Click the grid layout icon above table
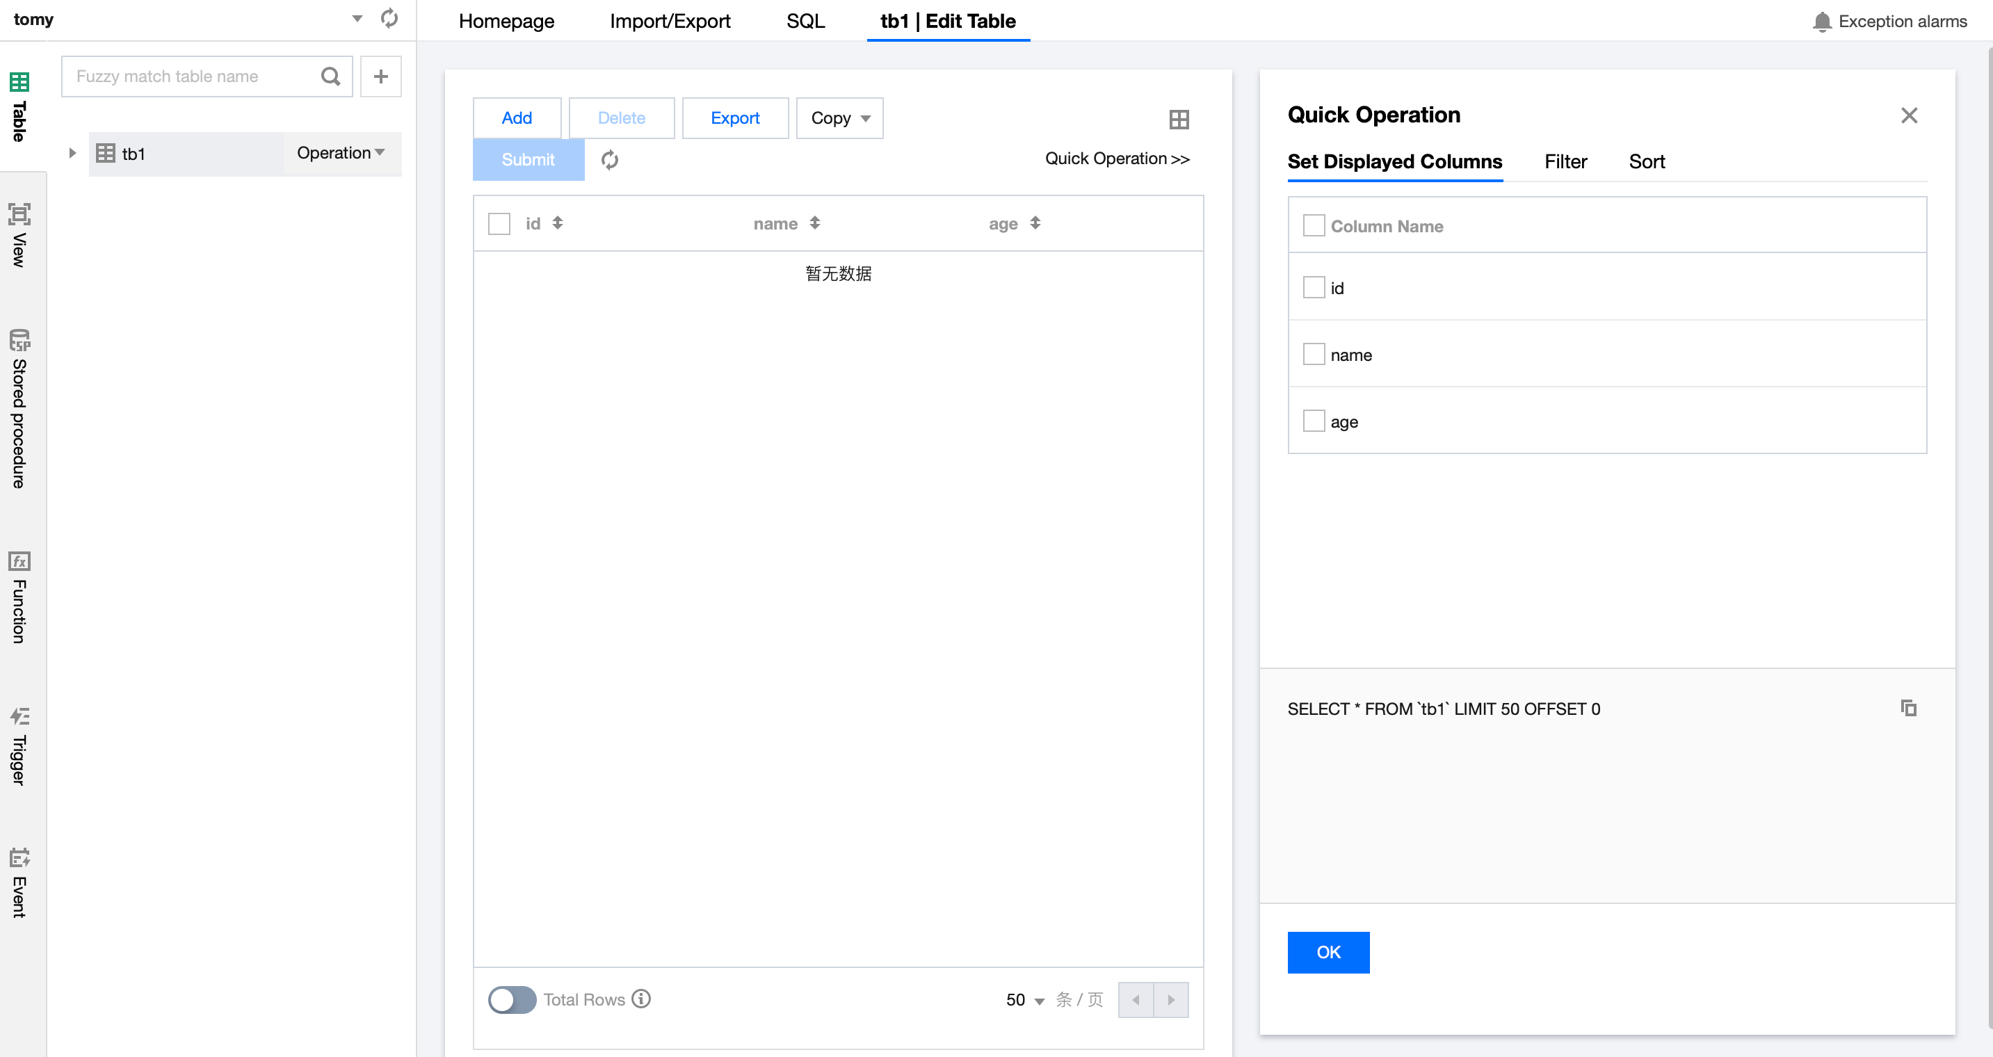Image resolution: width=1993 pixels, height=1057 pixels. pos(1178,119)
